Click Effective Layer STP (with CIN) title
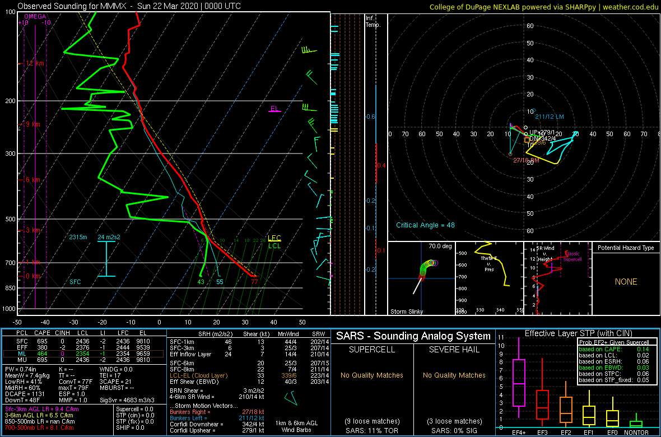This screenshot has width=661, height=437. coord(577,334)
